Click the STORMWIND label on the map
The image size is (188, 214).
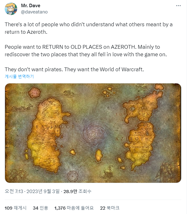coord(140,147)
